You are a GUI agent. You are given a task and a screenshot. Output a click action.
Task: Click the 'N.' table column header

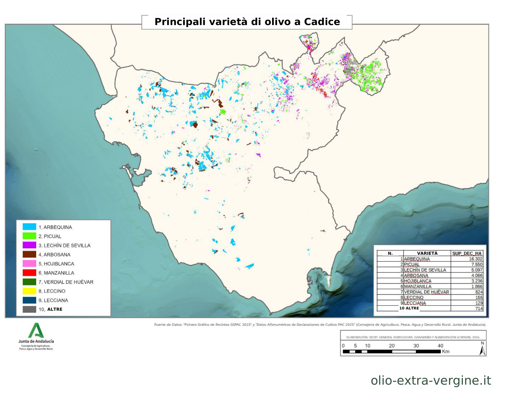[390, 253]
